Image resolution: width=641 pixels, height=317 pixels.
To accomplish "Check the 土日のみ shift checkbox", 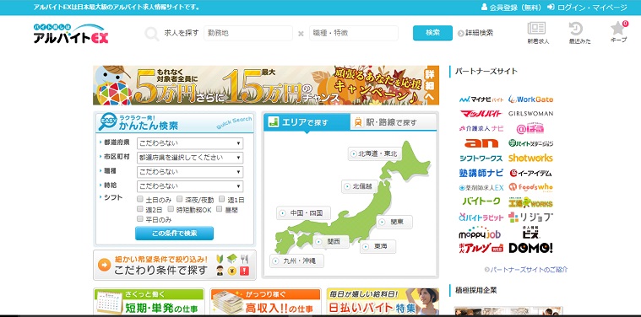I will (140, 199).
